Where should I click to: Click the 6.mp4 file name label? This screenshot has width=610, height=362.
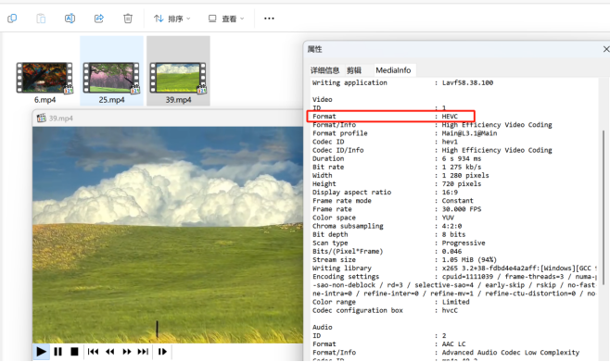(x=44, y=100)
